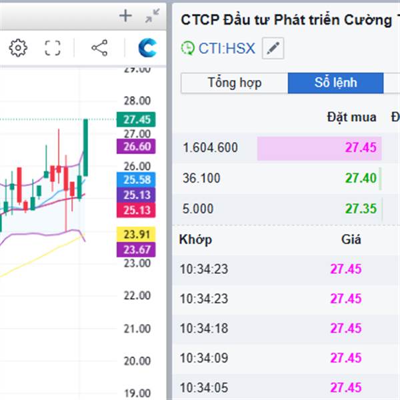Click the blue C logo icon
The image size is (400, 400).
147,48
